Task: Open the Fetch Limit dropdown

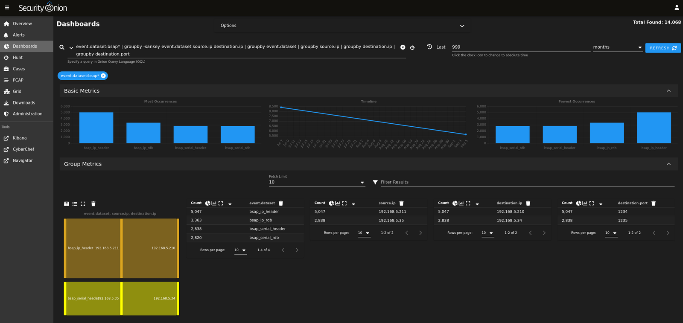Action: (x=317, y=182)
